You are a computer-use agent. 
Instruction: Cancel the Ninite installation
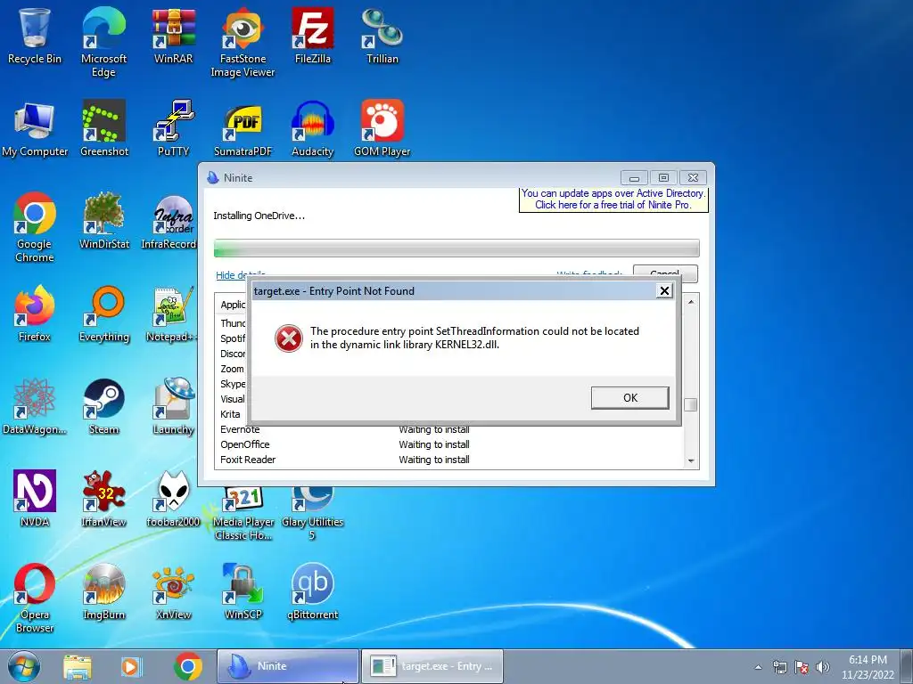click(665, 273)
